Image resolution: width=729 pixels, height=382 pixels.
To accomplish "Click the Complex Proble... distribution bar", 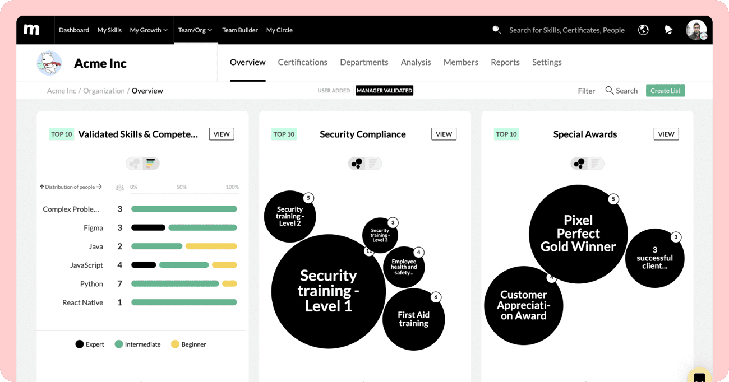I will [x=184, y=209].
